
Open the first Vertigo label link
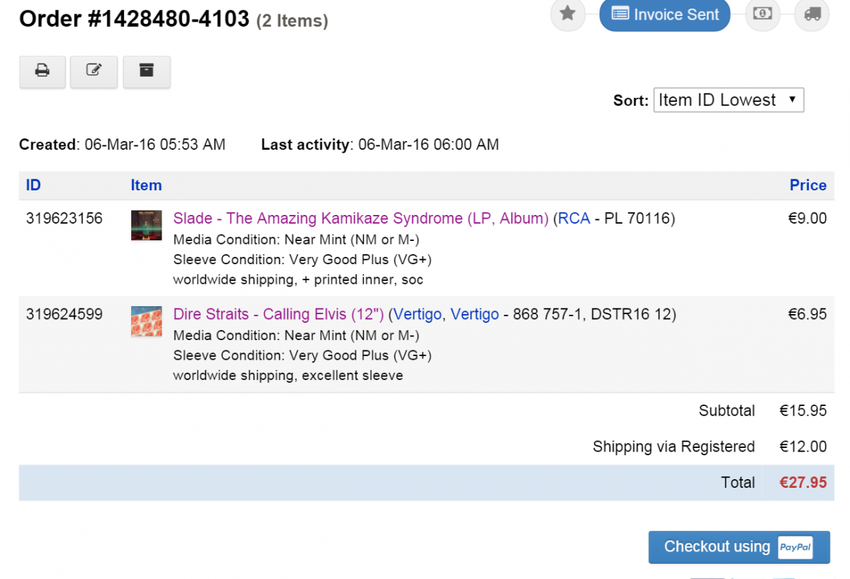coord(417,314)
